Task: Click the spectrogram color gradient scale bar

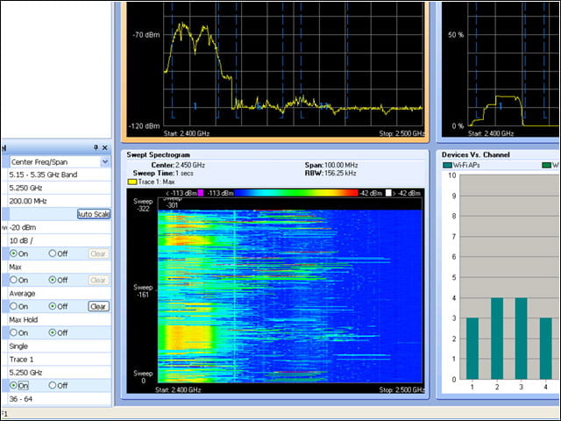Action: tap(296, 193)
